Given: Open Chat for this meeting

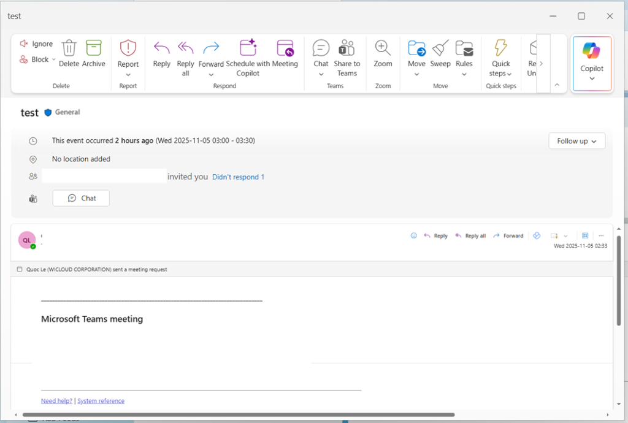Looking at the screenshot, I should pos(81,198).
